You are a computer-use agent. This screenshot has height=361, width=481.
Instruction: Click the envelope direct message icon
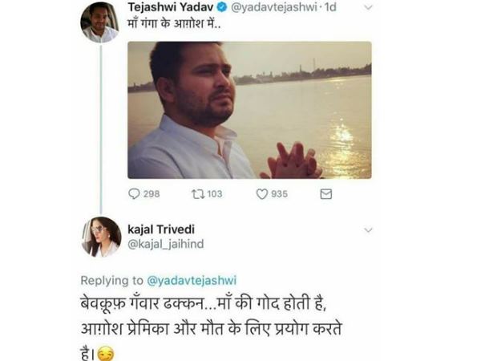pos(325,193)
